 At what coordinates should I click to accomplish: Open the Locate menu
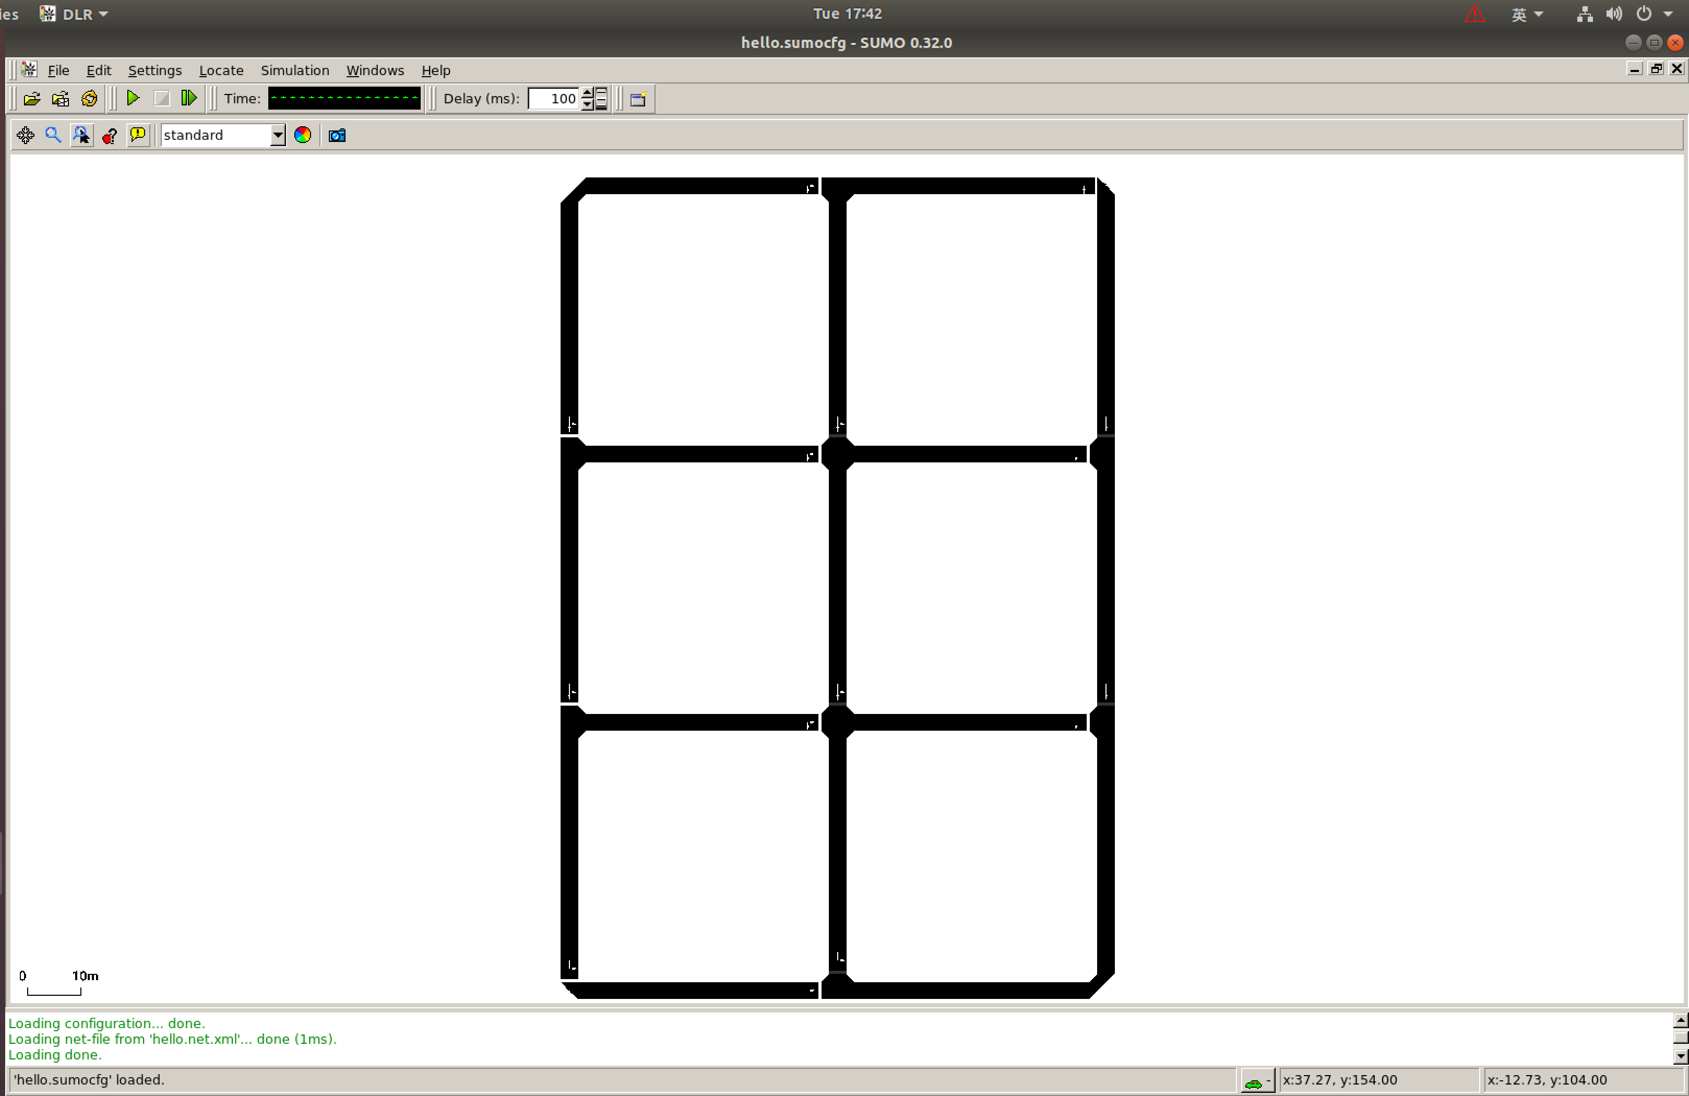(x=221, y=70)
